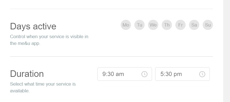Click the 5:30 pm end time field
Image resolution: width=230 pixels, height=102 pixels.
182,74
